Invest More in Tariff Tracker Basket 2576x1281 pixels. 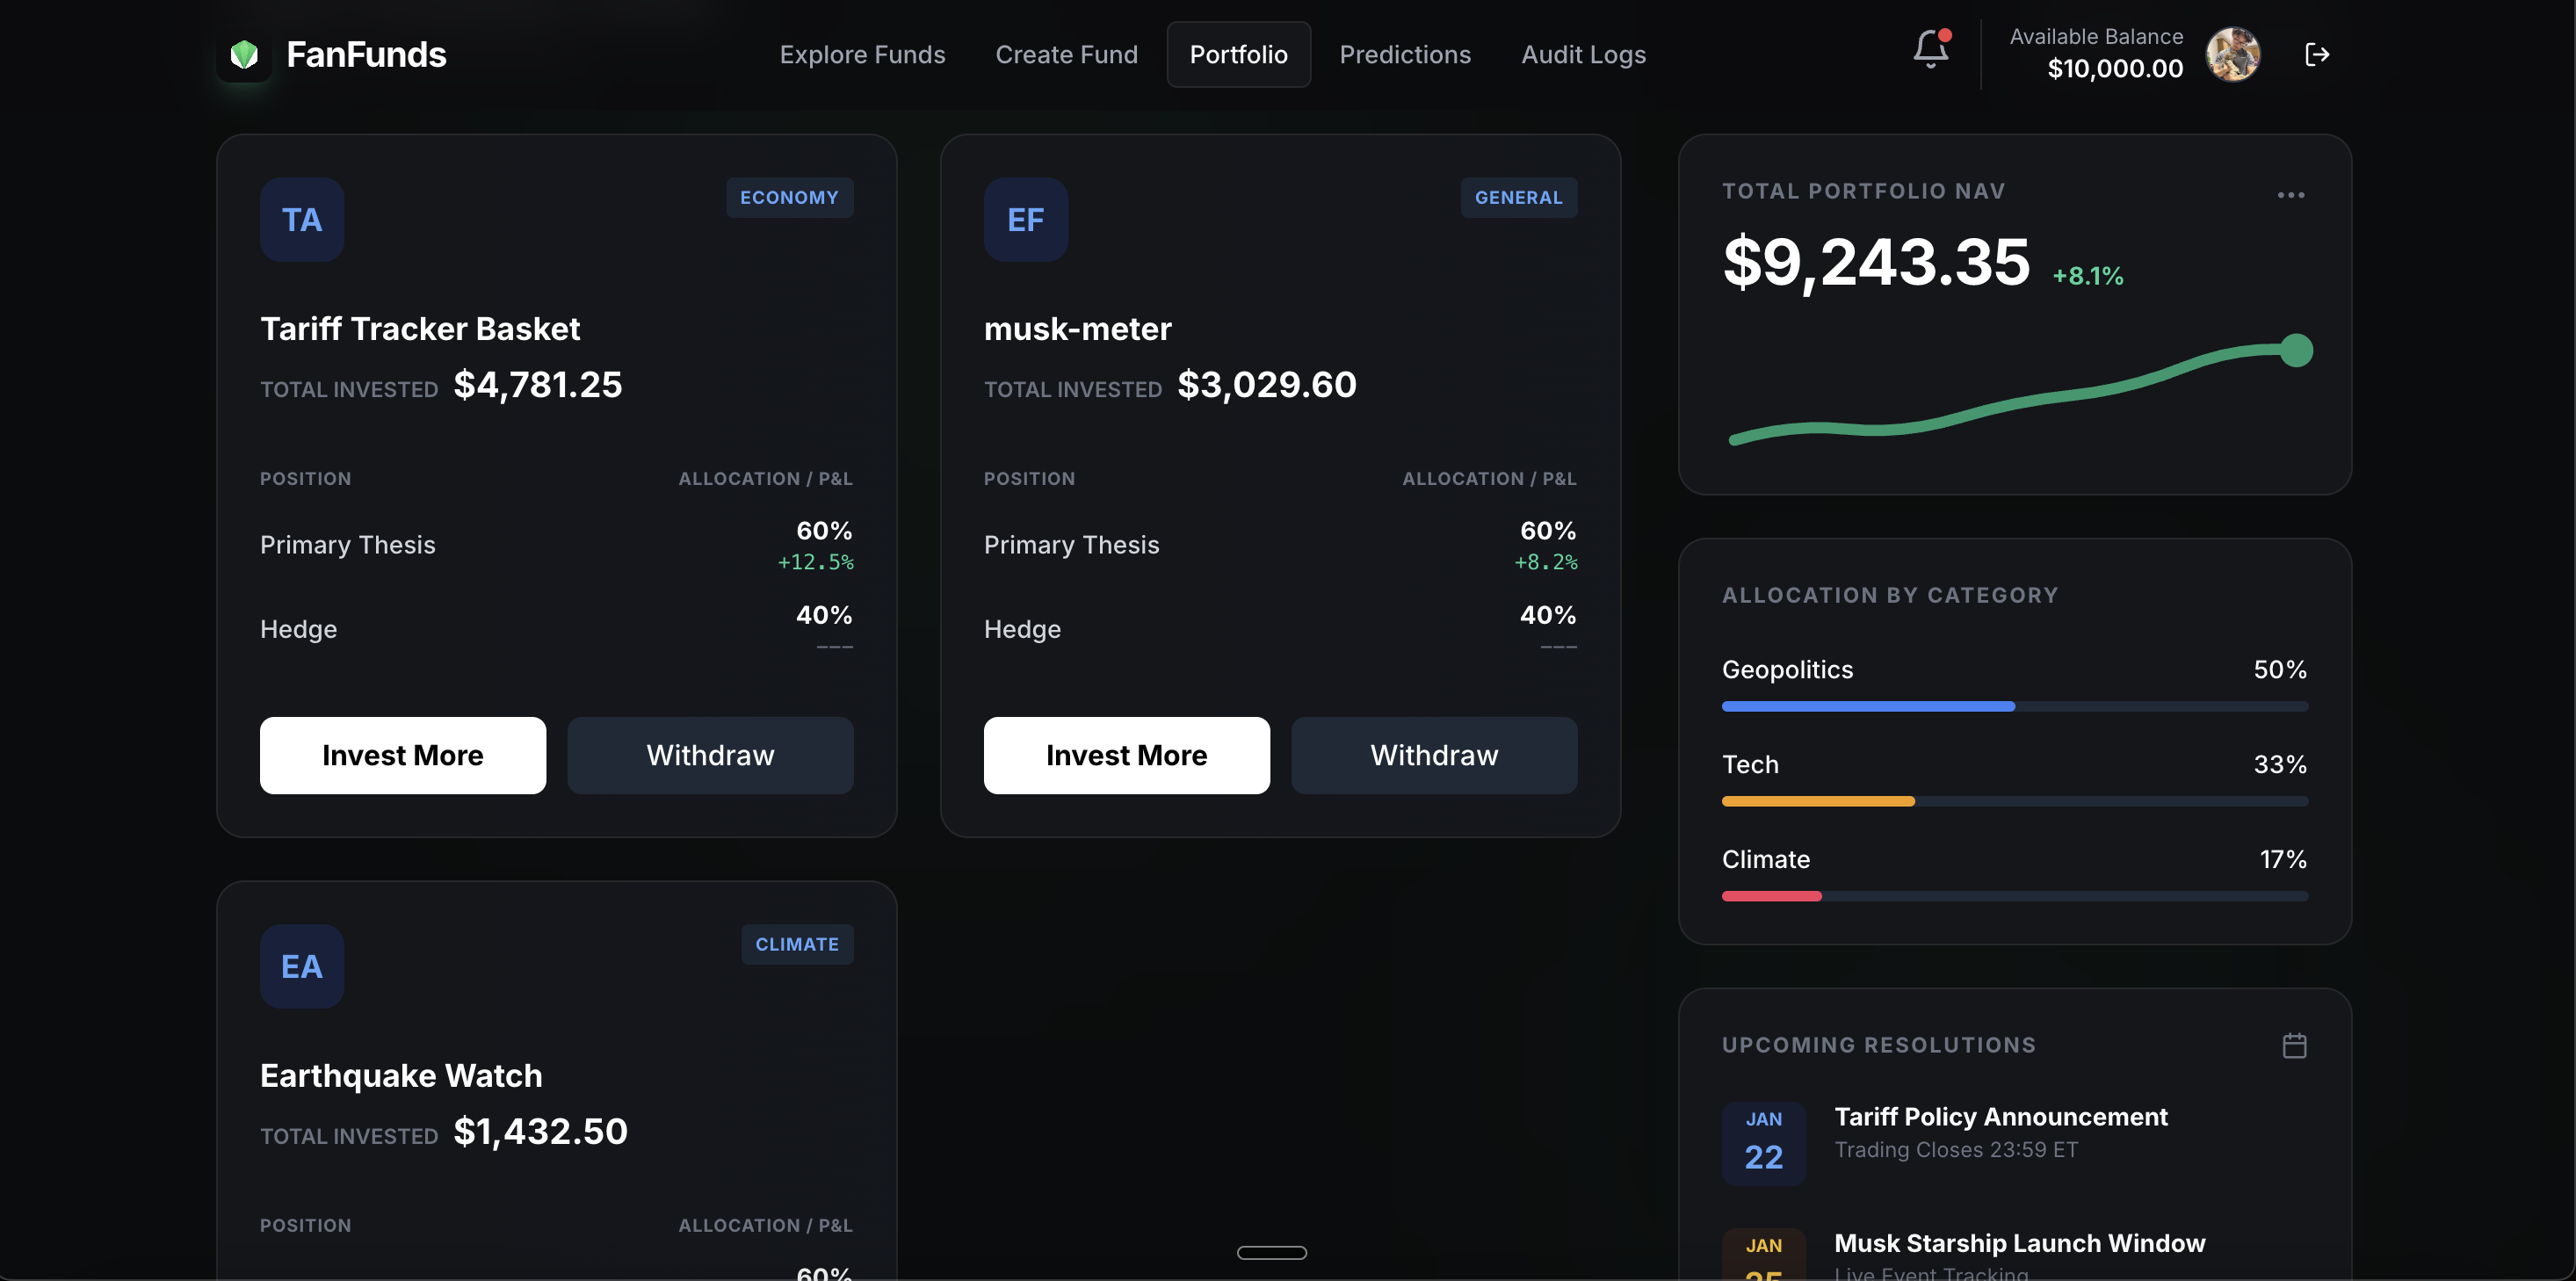(x=403, y=755)
